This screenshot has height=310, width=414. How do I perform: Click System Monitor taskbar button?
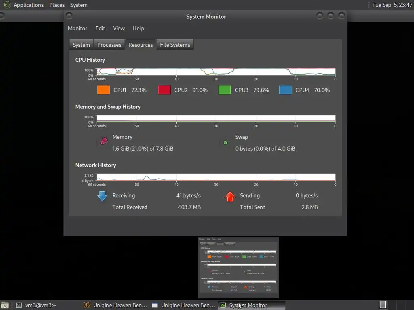(x=251, y=305)
